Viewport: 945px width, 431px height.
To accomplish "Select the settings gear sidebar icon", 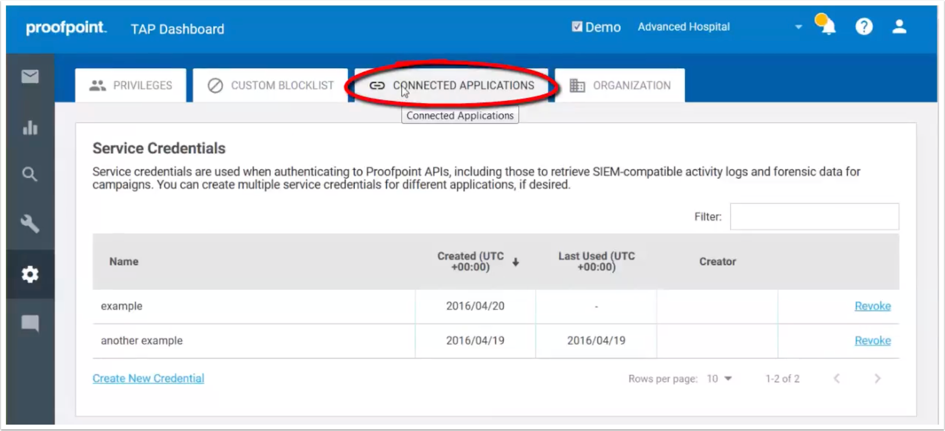I will 30,274.
